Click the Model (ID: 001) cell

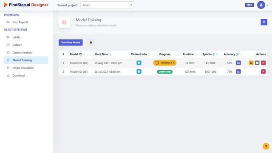click(79, 72)
